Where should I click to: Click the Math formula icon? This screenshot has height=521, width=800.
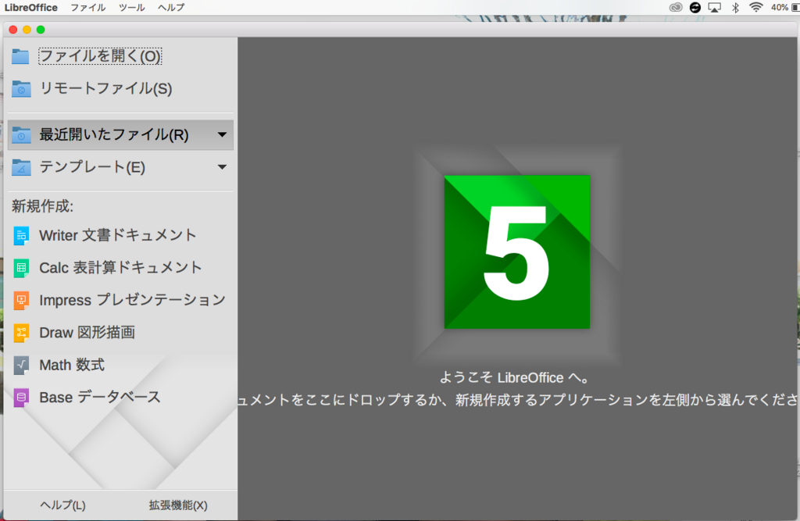point(21,366)
